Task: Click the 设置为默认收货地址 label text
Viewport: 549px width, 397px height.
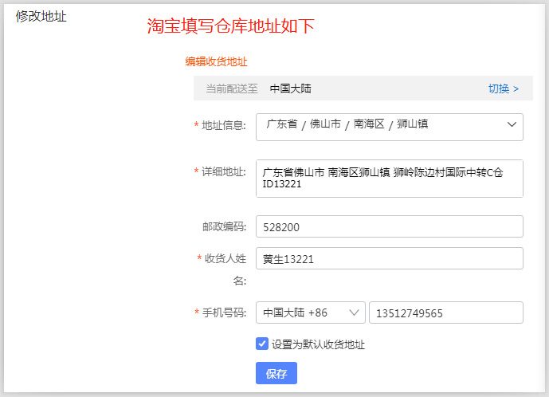Action: [x=318, y=344]
